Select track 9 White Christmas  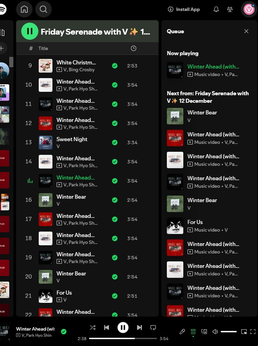pyautogui.click(x=87, y=66)
